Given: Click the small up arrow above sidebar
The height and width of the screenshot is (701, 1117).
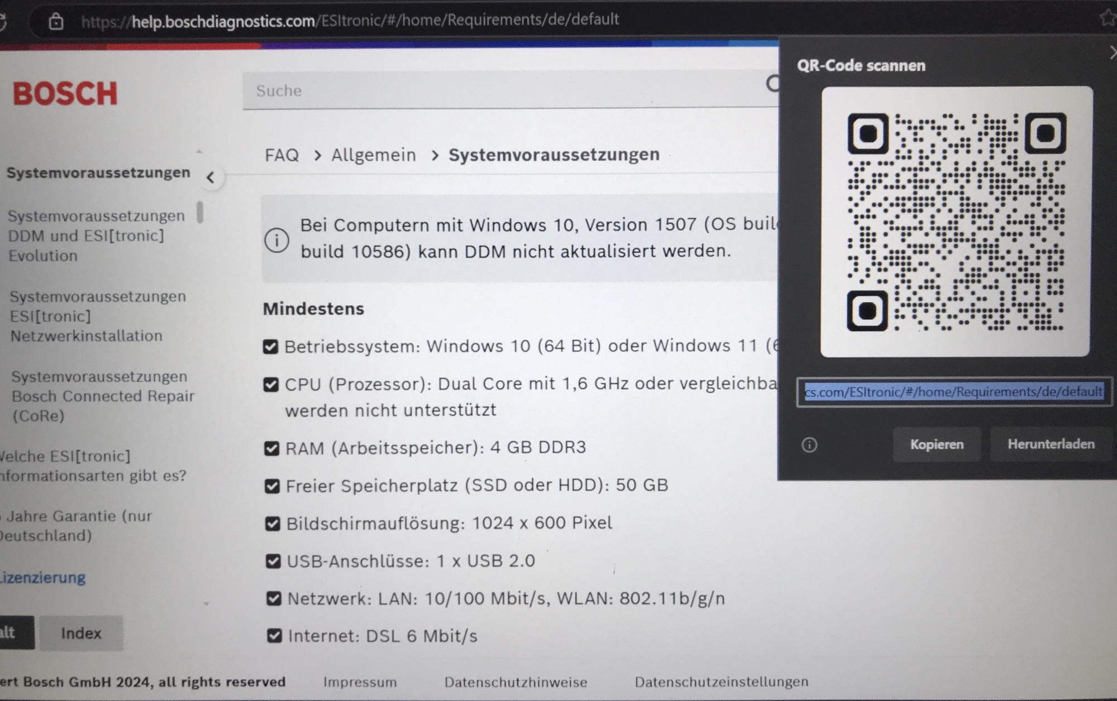Looking at the screenshot, I should coord(199,151).
